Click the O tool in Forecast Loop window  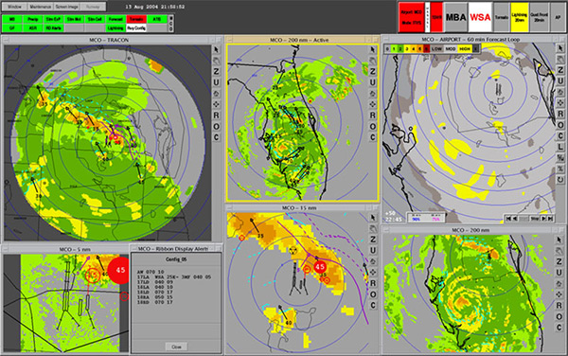pos(560,125)
